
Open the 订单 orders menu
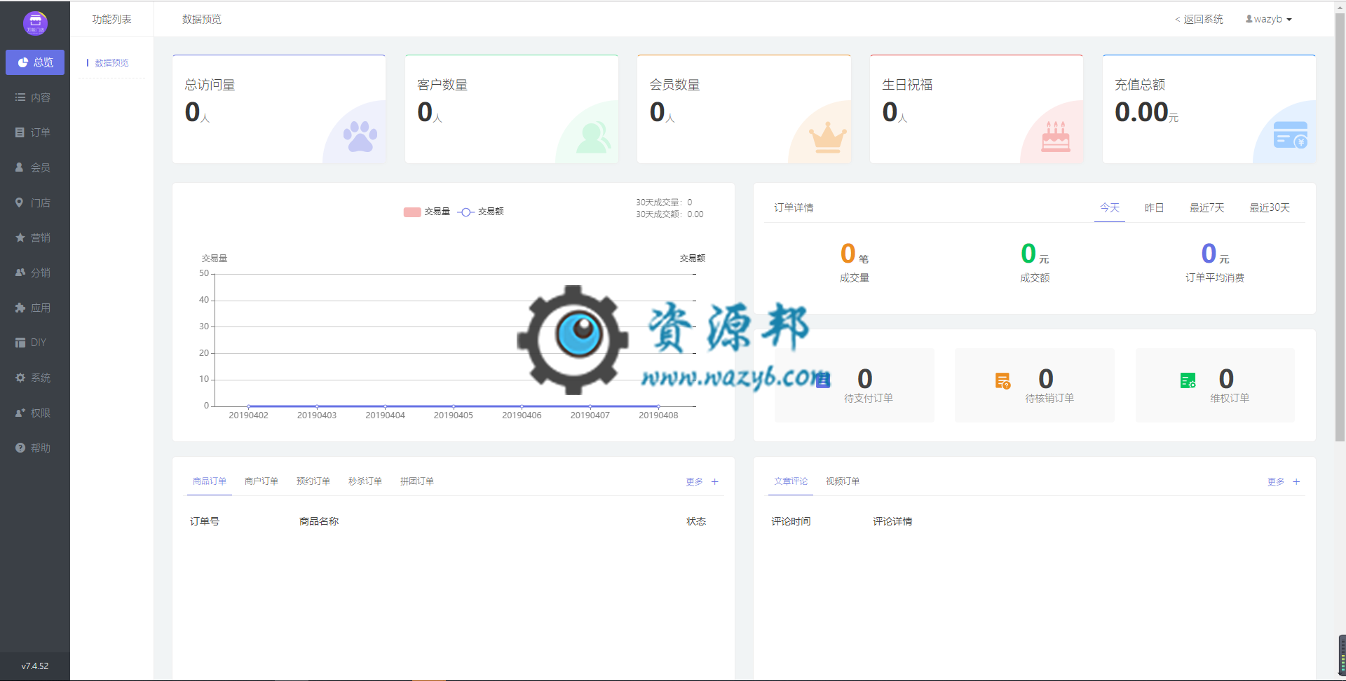click(x=35, y=132)
